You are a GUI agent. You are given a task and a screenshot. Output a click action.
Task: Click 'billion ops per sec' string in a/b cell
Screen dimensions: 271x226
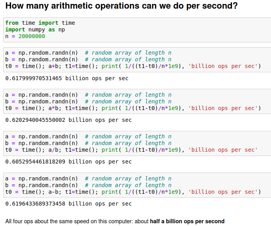point(223,150)
